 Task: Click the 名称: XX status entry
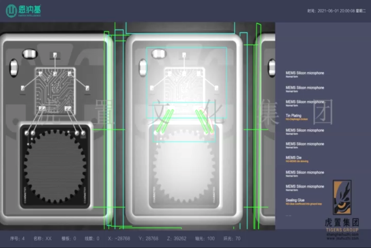(43, 238)
